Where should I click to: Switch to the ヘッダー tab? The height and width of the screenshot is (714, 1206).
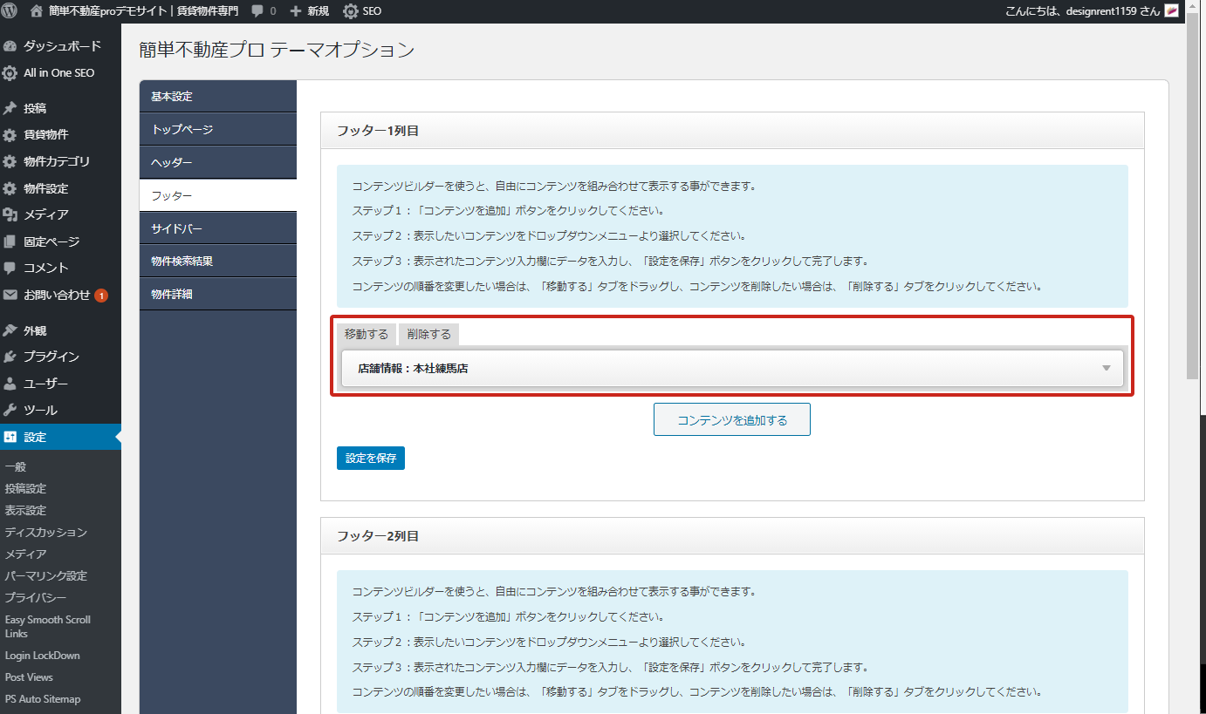click(218, 162)
